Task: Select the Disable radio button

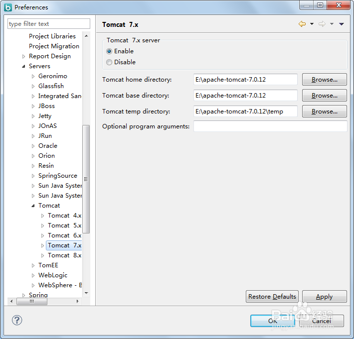Action: click(109, 62)
